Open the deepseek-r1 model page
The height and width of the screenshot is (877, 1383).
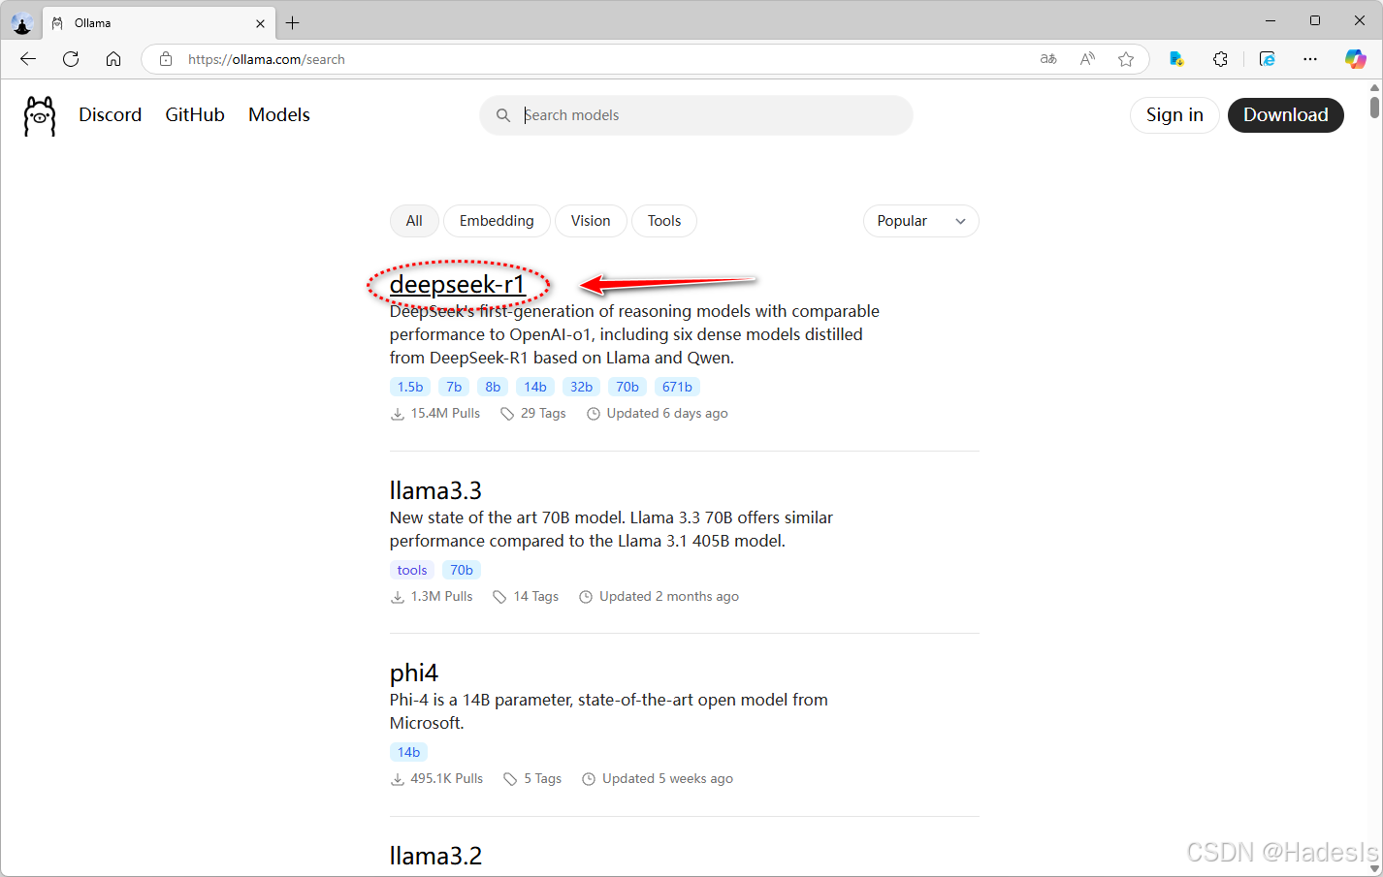458,284
